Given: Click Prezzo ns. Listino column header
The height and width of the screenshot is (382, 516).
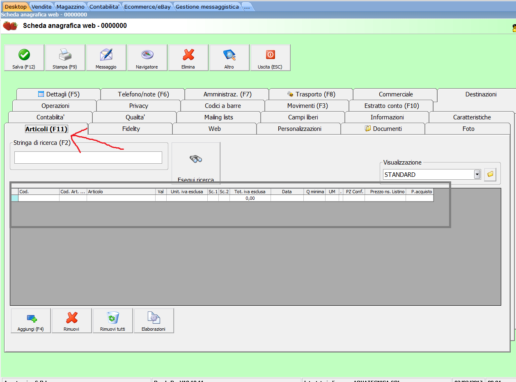Looking at the screenshot, I should (x=385, y=192).
